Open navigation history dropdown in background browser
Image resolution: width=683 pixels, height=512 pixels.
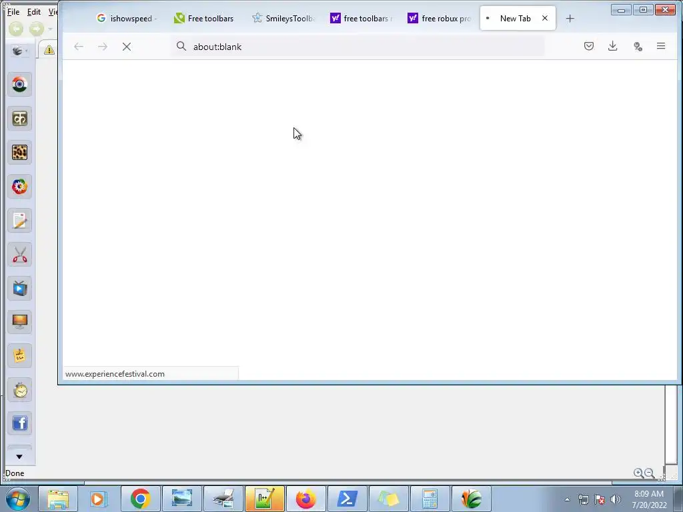coord(51,29)
